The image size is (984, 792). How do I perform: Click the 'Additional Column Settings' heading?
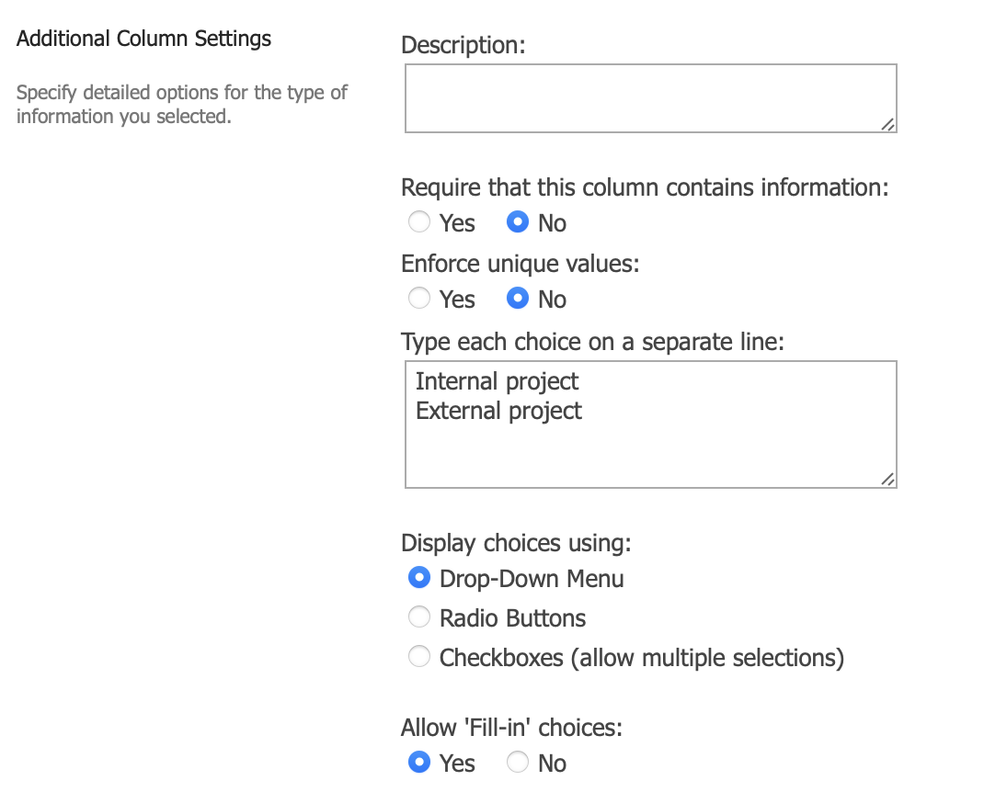tap(143, 38)
